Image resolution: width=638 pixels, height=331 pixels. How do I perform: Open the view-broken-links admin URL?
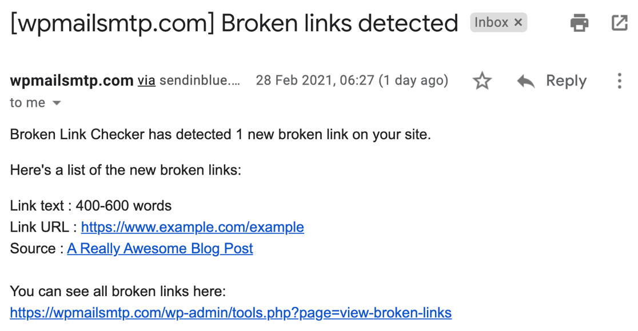(230, 313)
